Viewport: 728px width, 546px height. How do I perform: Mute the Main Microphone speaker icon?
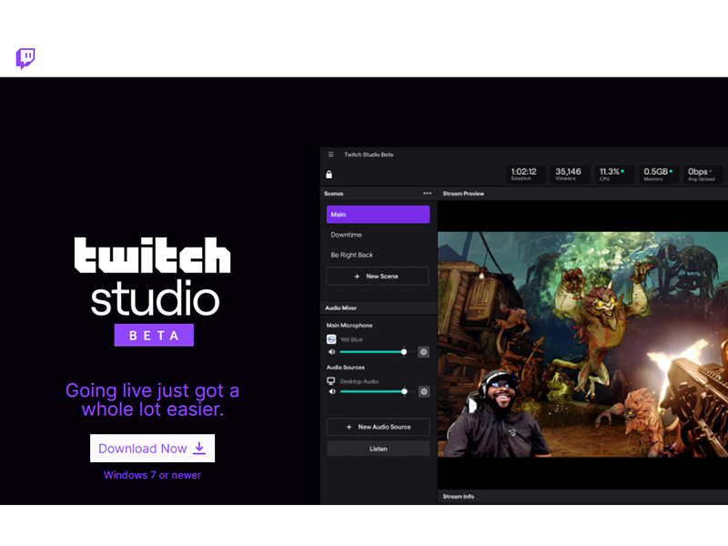(331, 352)
